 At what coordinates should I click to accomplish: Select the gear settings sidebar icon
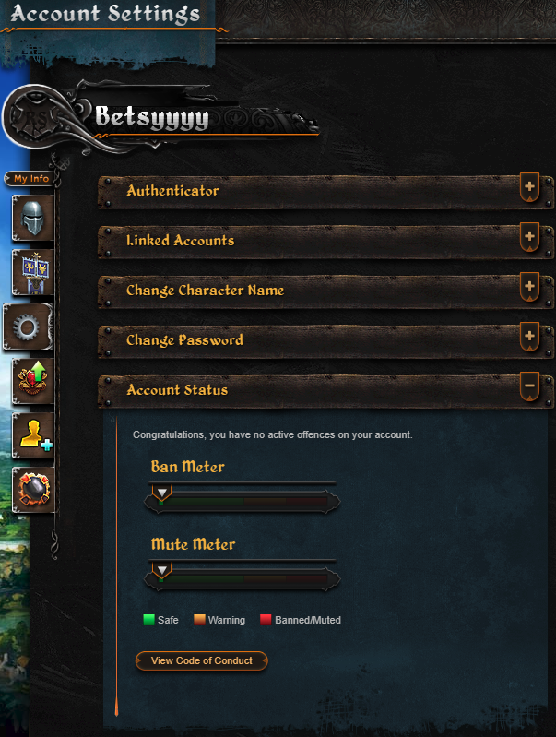click(28, 327)
